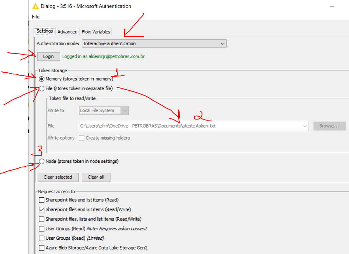Open the File menu
The image size is (349, 254).
35,16
